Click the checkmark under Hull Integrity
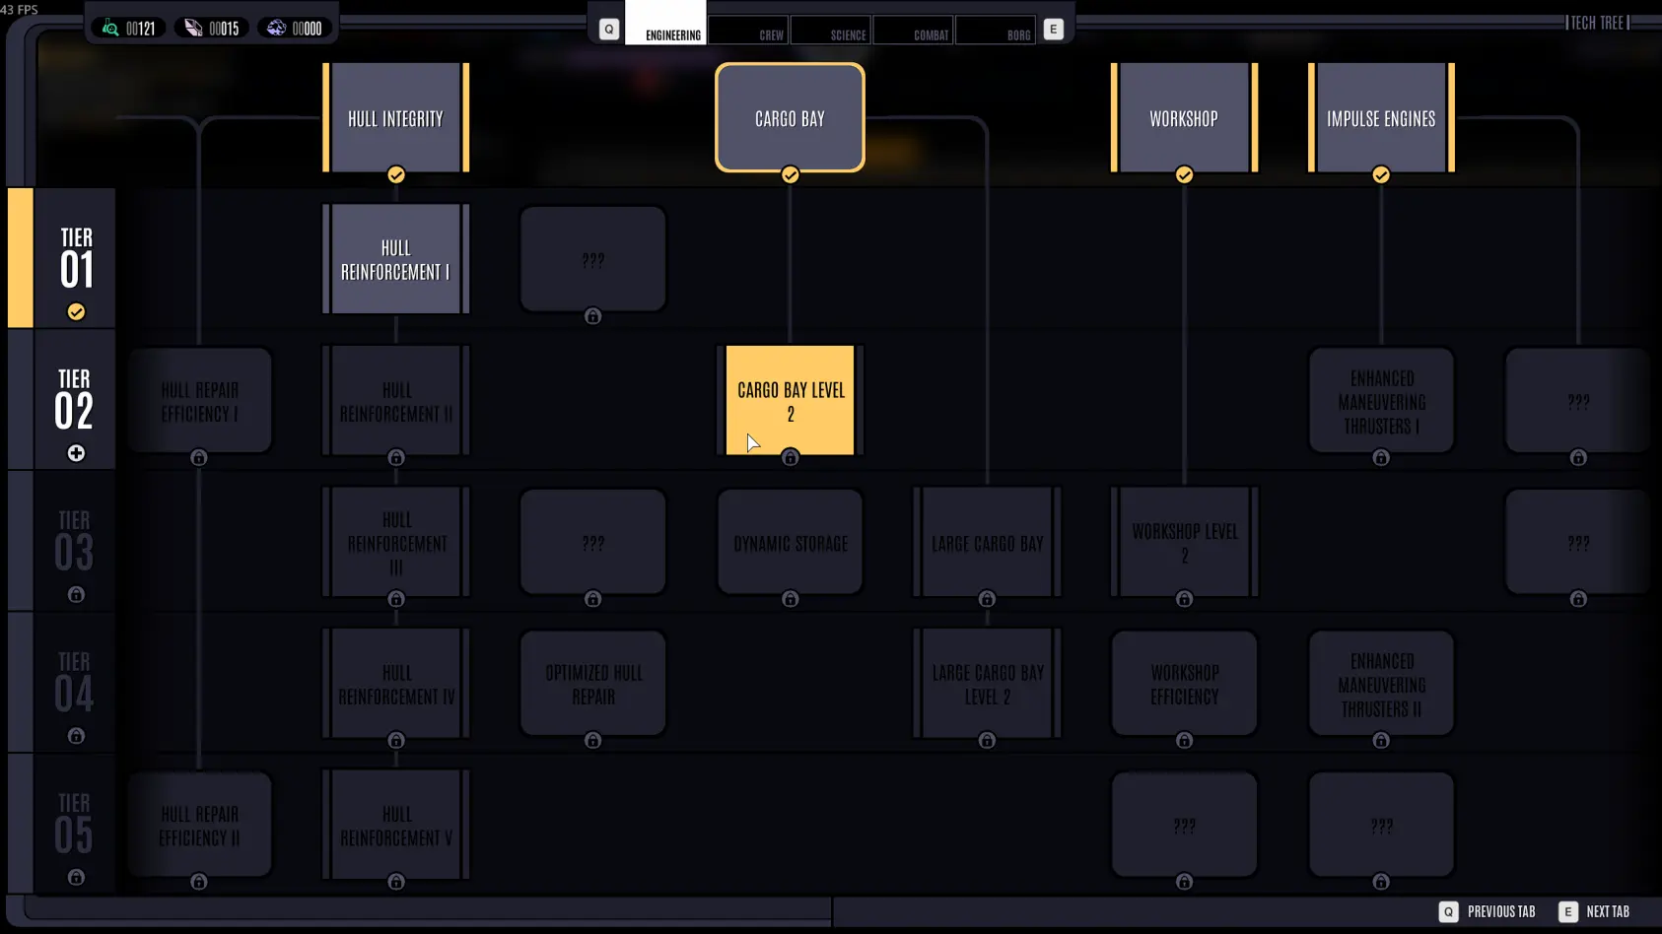The height and width of the screenshot is (934, 1662). point(396,174)
